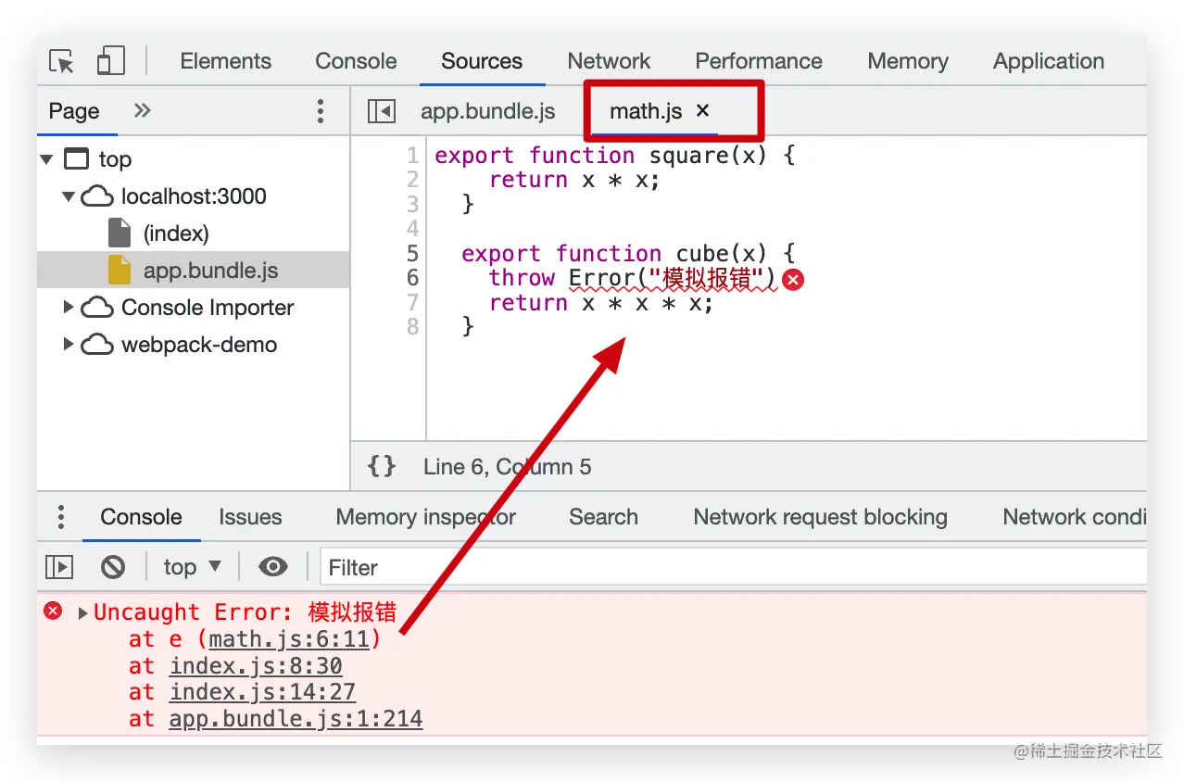
Task: Open the Network conditions drawer tab
Action: click(x=1075, y=517)
